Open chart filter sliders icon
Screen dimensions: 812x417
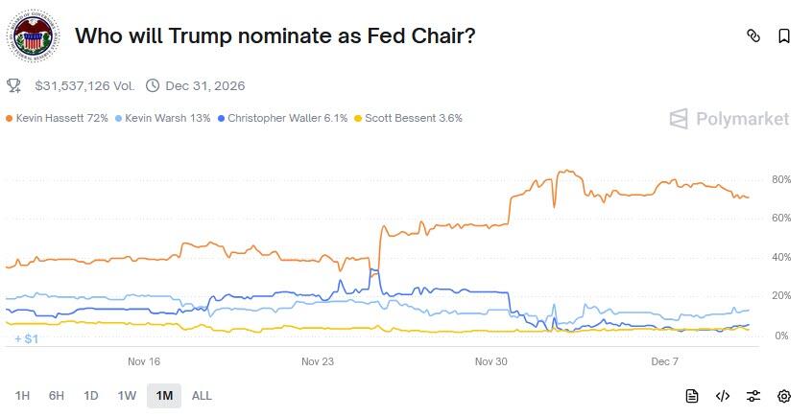753,396
